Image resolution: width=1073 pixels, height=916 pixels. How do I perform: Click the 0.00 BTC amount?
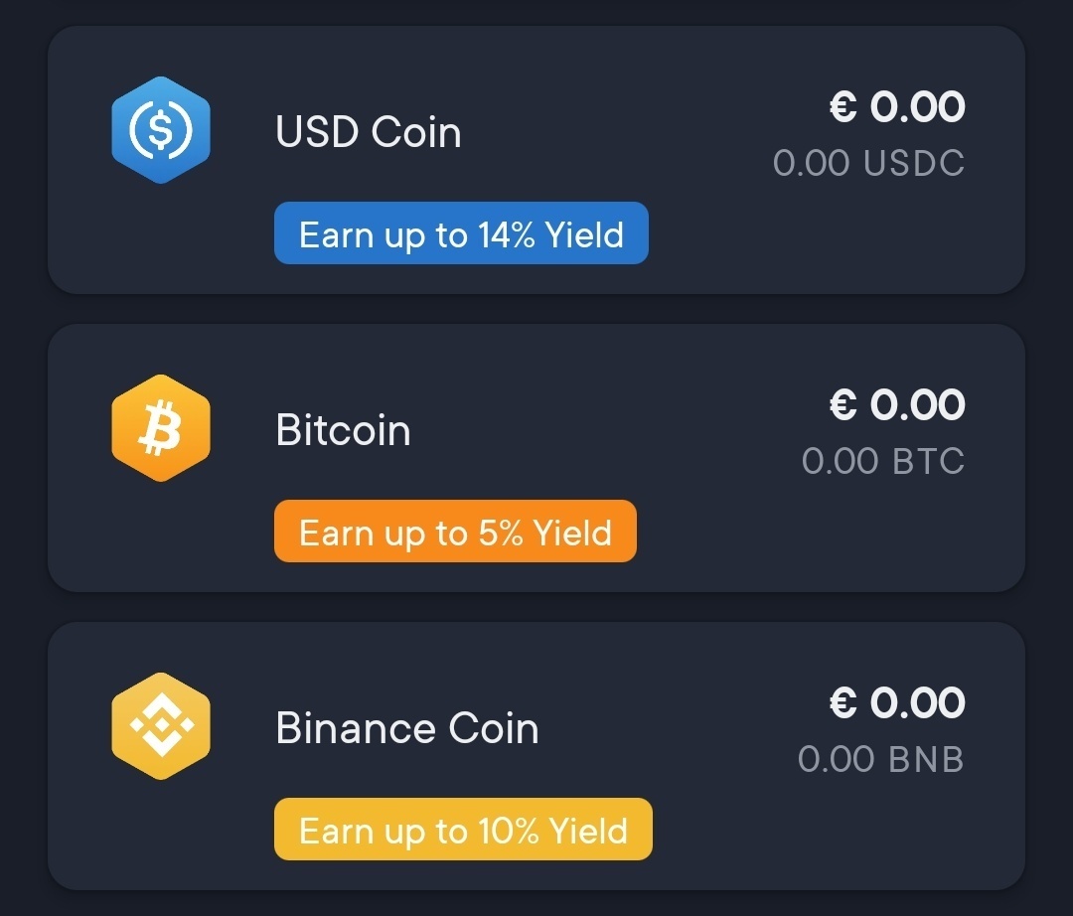(883, 460)
